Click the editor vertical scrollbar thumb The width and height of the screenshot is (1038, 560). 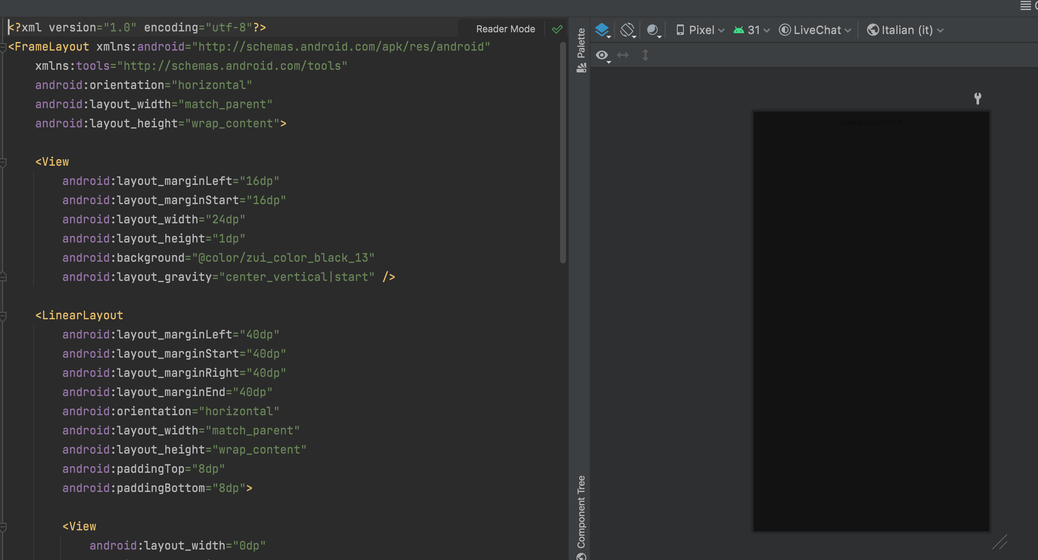pos(563,153)
